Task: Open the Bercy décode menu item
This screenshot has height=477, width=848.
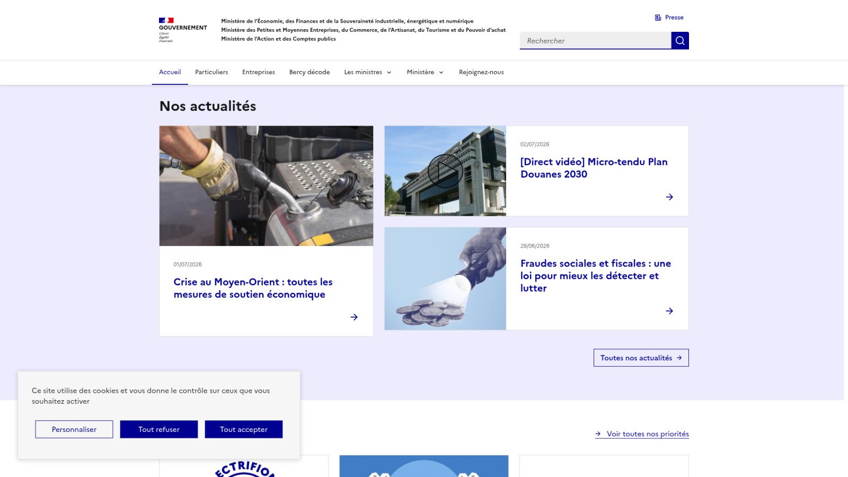Action: click(310, 72)
